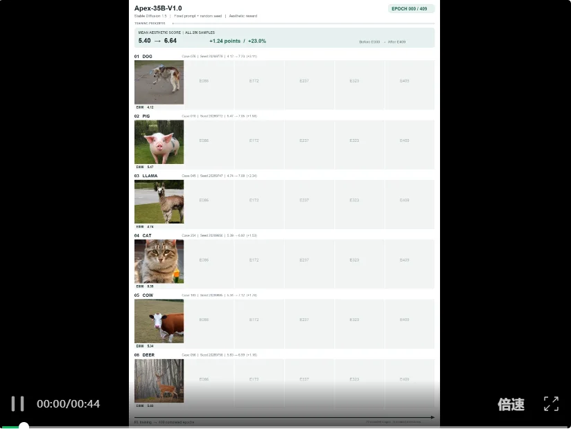Click the E086 placeholder in LLAMA row

pos(209,204)
